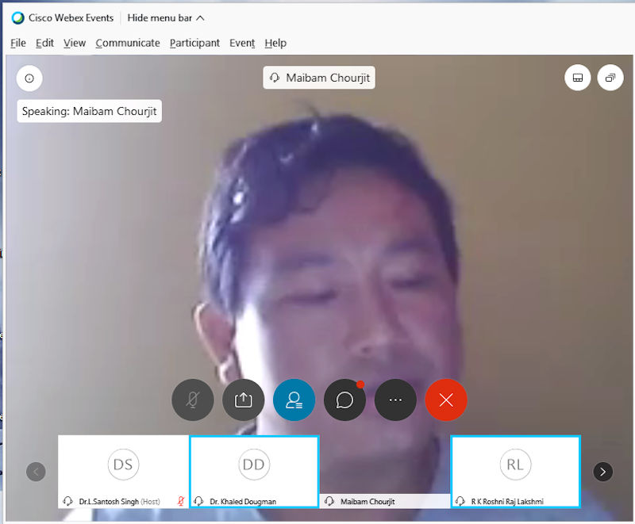
Task: Toggle the microphone mute button
Action: point(193,400)
